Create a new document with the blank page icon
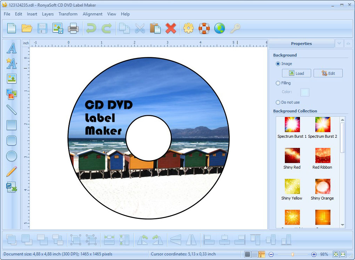This screenshot has width=355, height=260. point(12,28)
